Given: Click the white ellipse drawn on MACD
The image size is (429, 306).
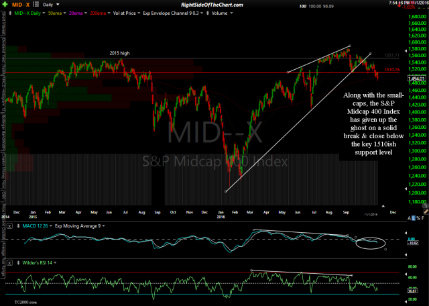Looking at the screenshot, I should click(371, 243).
